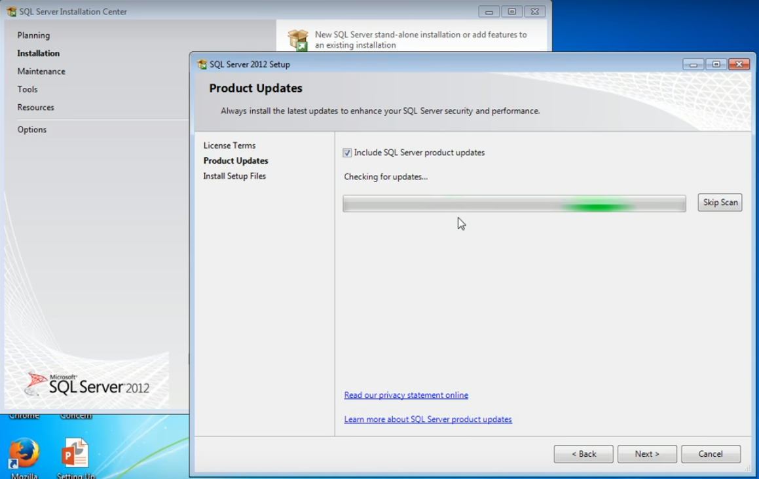759x479 pixels.
Task: Click new SQL Server stand-alone installation text
Action: point(420,40)
